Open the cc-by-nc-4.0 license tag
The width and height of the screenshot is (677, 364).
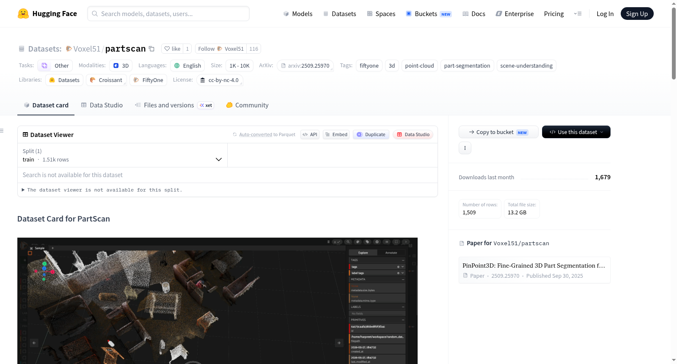pos(219,80)
